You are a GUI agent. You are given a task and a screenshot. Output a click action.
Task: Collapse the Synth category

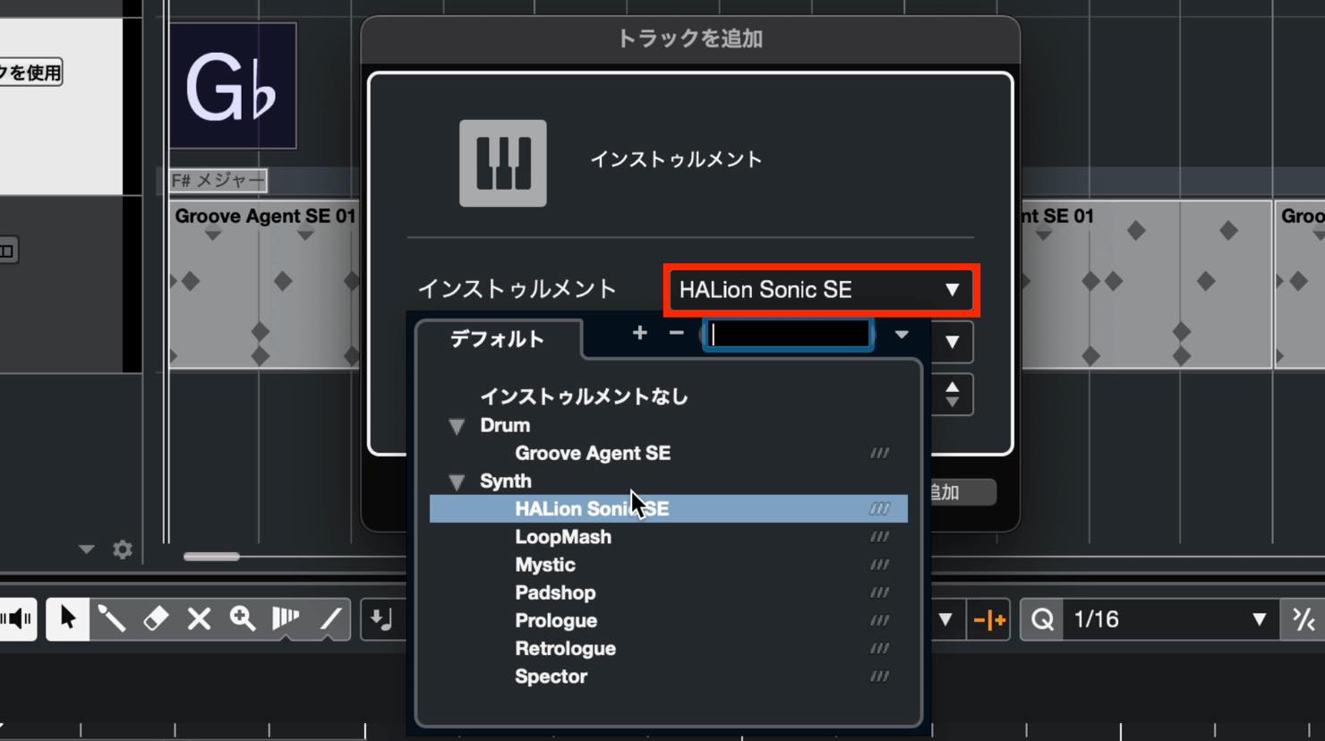pyautogui.click(x=457, y=482)
